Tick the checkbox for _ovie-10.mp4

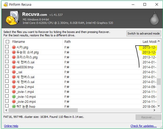7,96
